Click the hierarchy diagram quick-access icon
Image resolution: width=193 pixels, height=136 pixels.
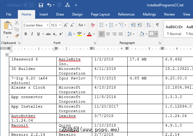[x=67, y=5]
